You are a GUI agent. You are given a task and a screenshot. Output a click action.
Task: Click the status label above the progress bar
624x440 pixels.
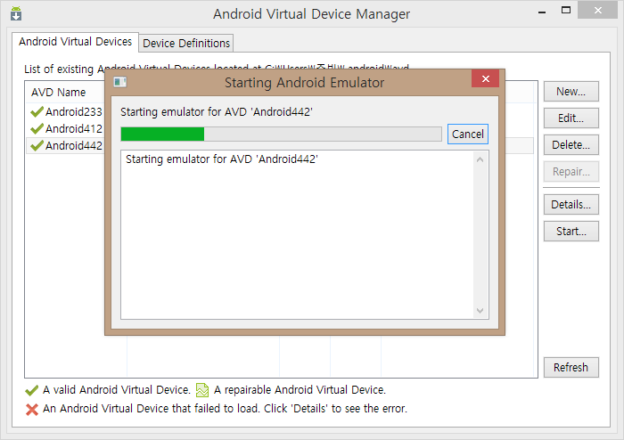(217, 112)
